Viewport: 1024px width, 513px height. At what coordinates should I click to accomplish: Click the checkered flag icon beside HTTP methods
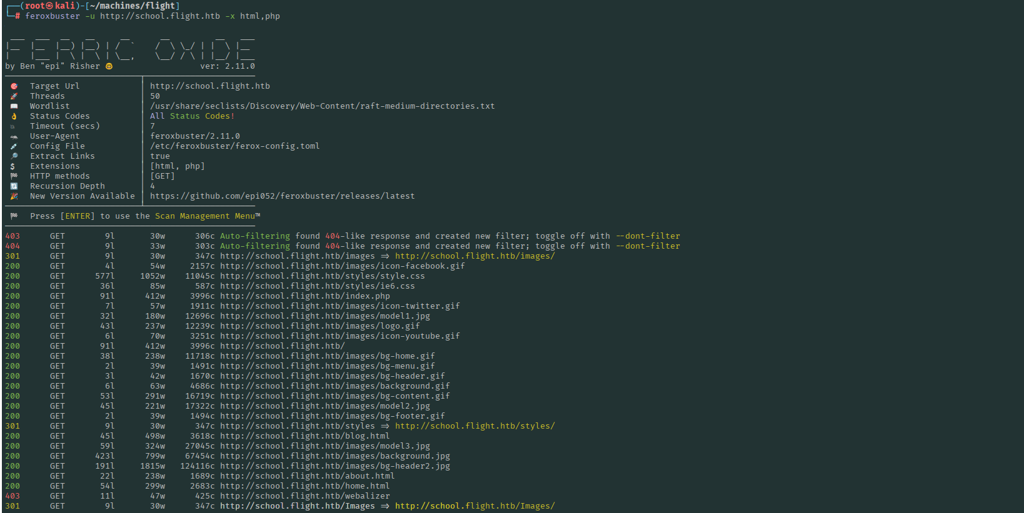tap(14, 176)
